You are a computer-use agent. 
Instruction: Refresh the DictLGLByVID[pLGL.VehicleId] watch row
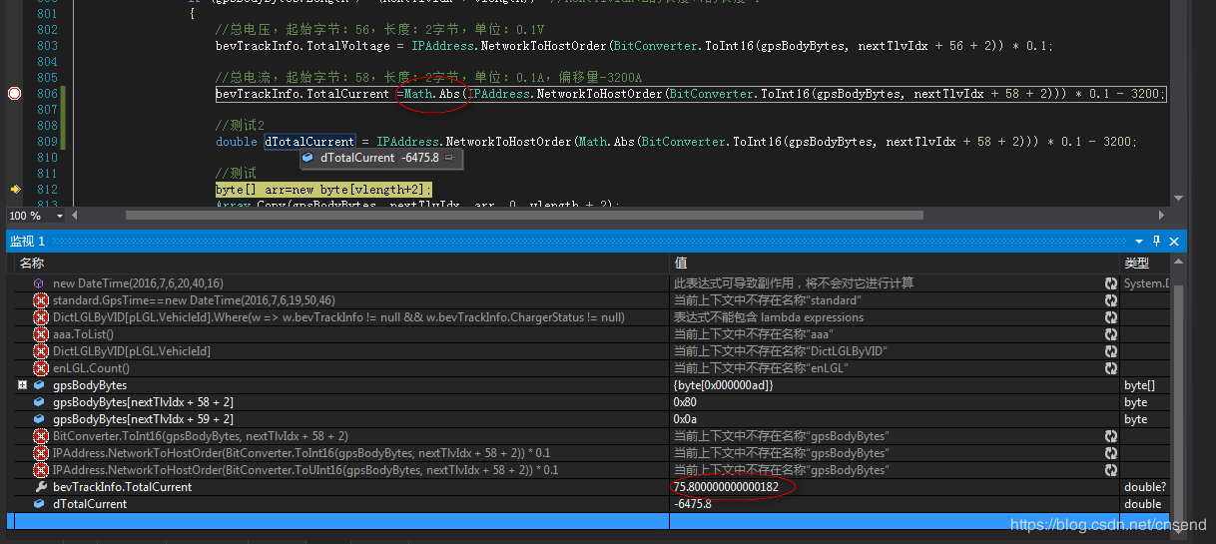pyautogui.click(x=1110, y=351)
